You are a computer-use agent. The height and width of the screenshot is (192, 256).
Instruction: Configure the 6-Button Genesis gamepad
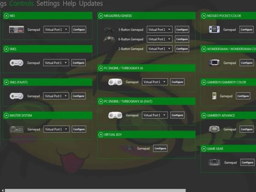tap(182, 39)
